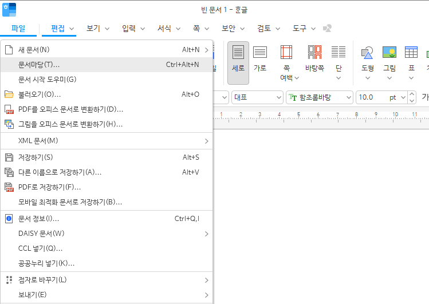The width and height of the screenshot is (429, 304).
Task: Open the 함초롬바탕 font dropdown
Action: click(x=319, y=97)
